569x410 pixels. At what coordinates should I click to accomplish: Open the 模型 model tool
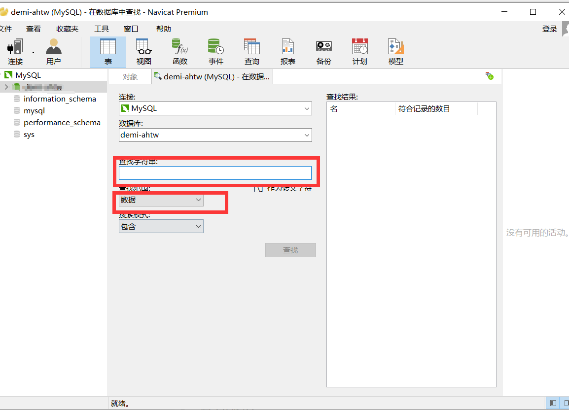tap(395, 52)
